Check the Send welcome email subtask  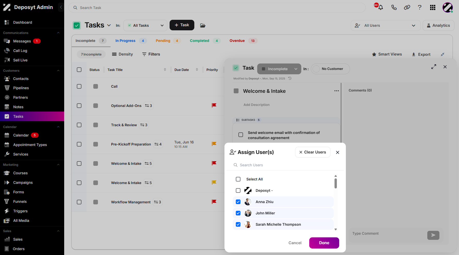[x=241, y=135]
